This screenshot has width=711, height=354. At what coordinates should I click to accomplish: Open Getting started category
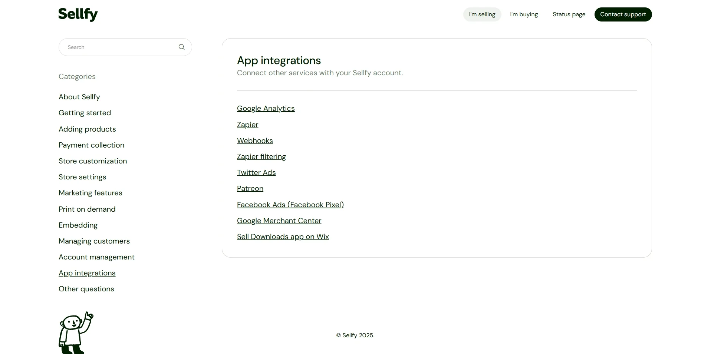(x=85, y=113)
